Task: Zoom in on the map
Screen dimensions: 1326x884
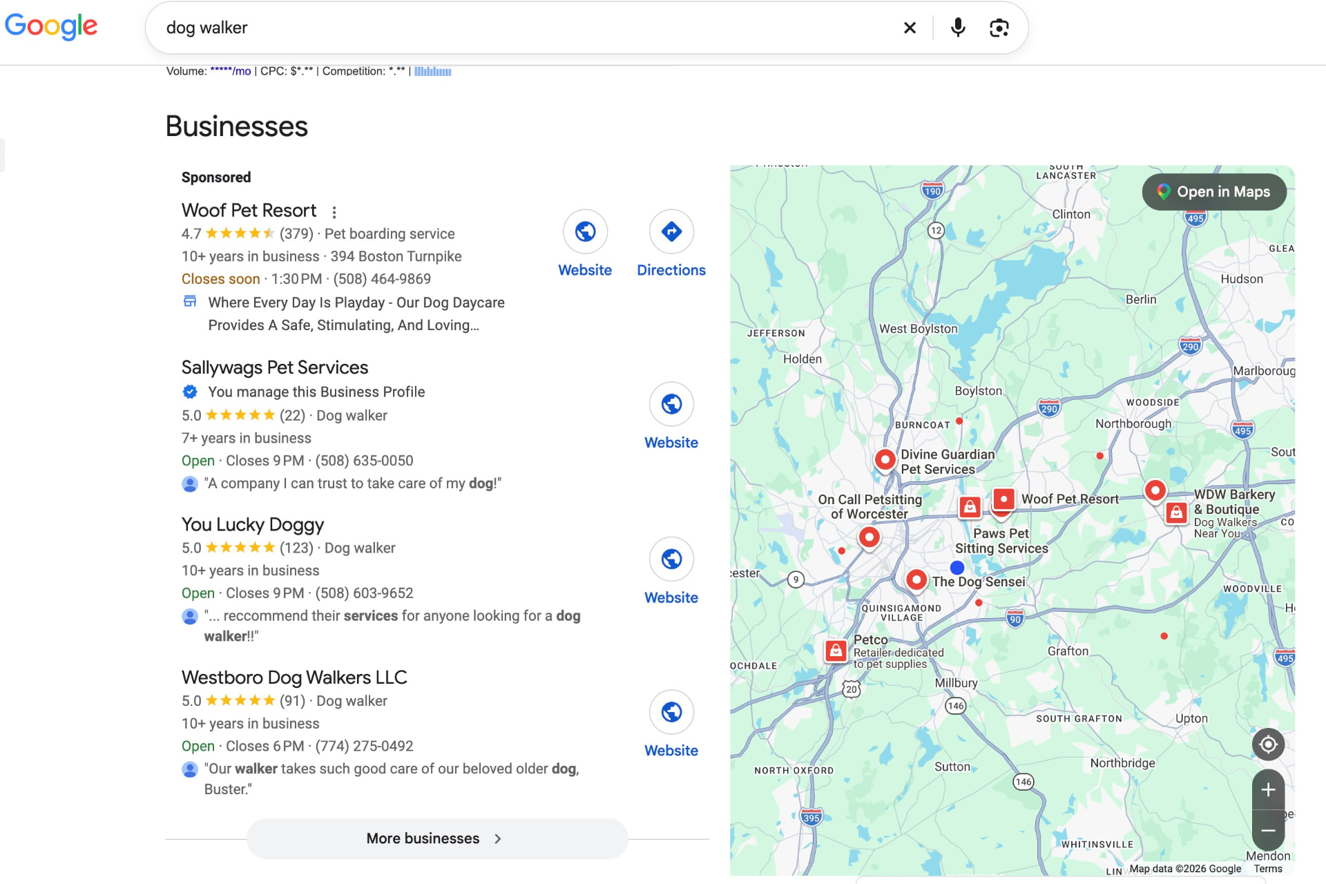Action: pos(1268,790)
